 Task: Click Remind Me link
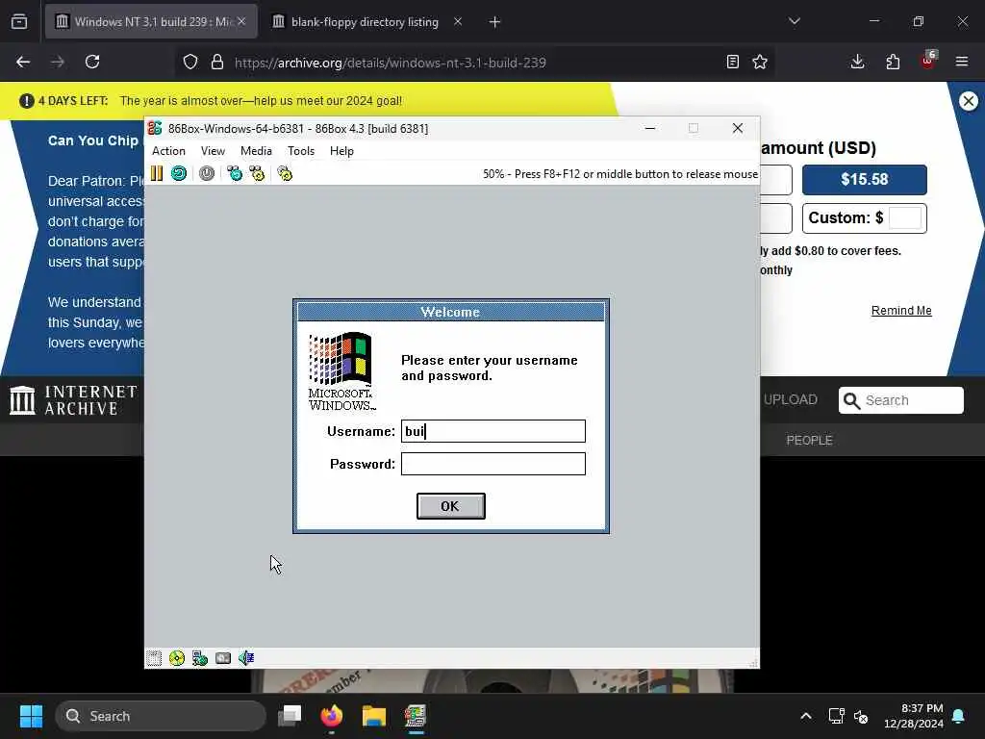tap(901, 311)
